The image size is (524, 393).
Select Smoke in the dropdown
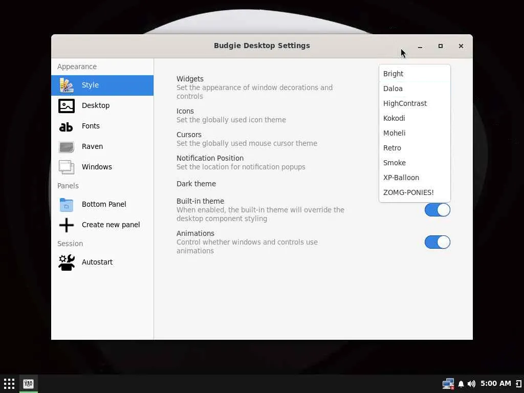tap(414, 163)
